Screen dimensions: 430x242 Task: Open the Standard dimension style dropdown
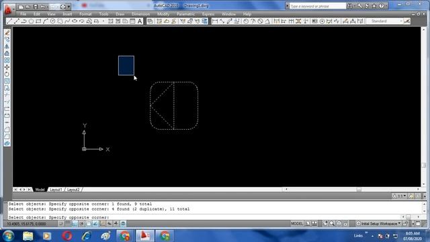(x=385, y=21)
